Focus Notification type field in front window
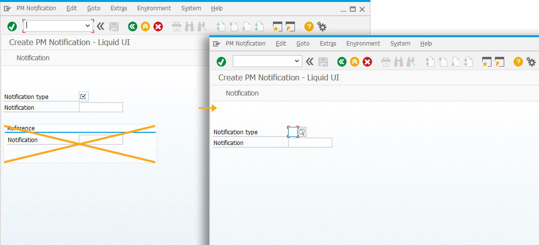Viewport: 539px width, 245px height. click(x=293, y=132)
